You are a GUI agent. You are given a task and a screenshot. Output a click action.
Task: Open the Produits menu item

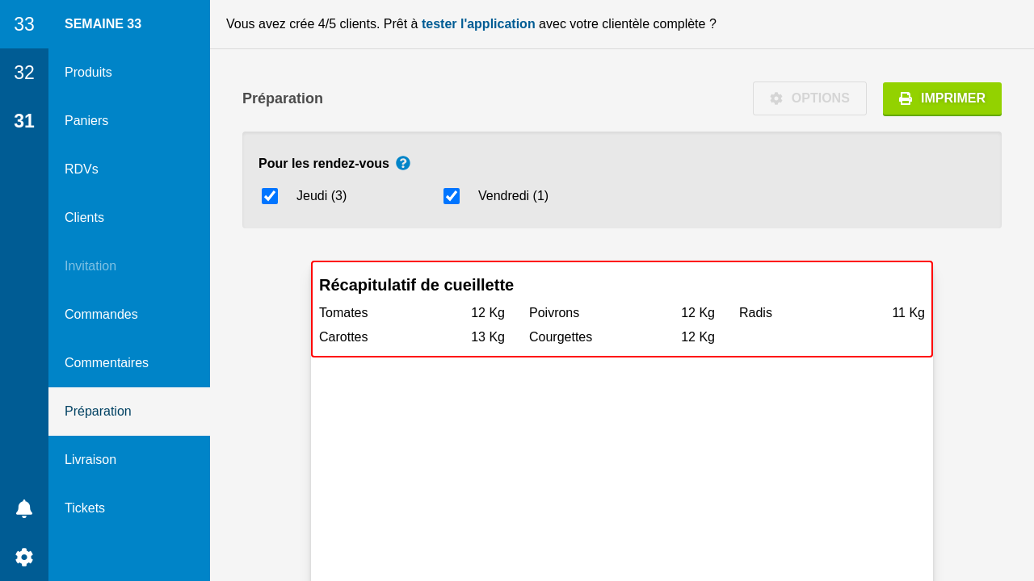[88, 73]
